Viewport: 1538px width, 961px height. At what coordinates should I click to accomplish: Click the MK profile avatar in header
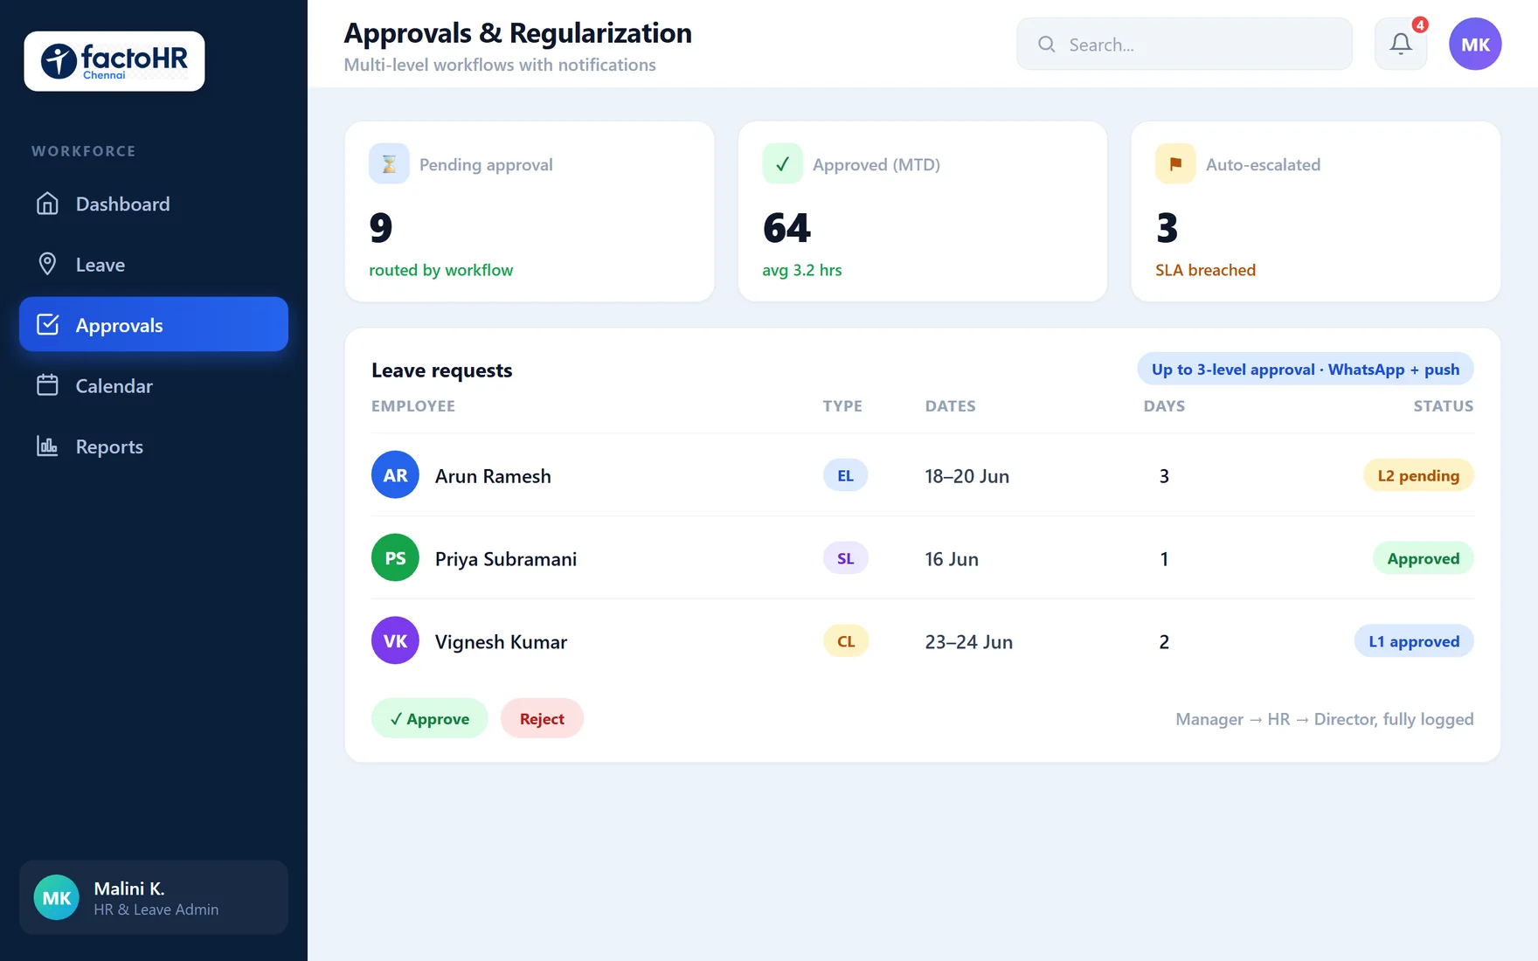(x=1475, y=44)
